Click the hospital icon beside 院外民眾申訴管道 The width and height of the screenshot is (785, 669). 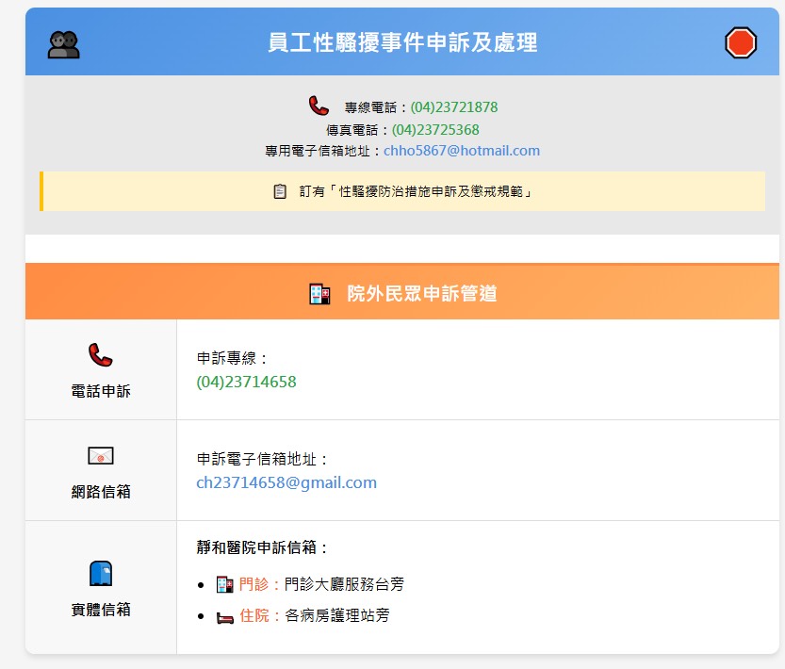tap(319, 294)
